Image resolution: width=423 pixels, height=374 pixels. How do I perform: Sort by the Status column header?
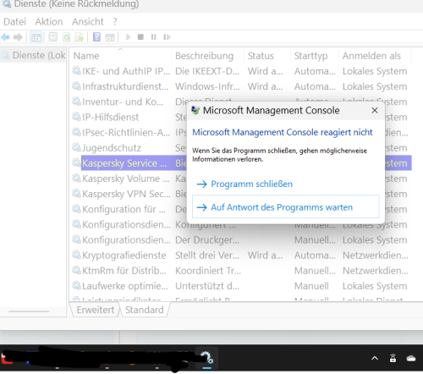267,56
